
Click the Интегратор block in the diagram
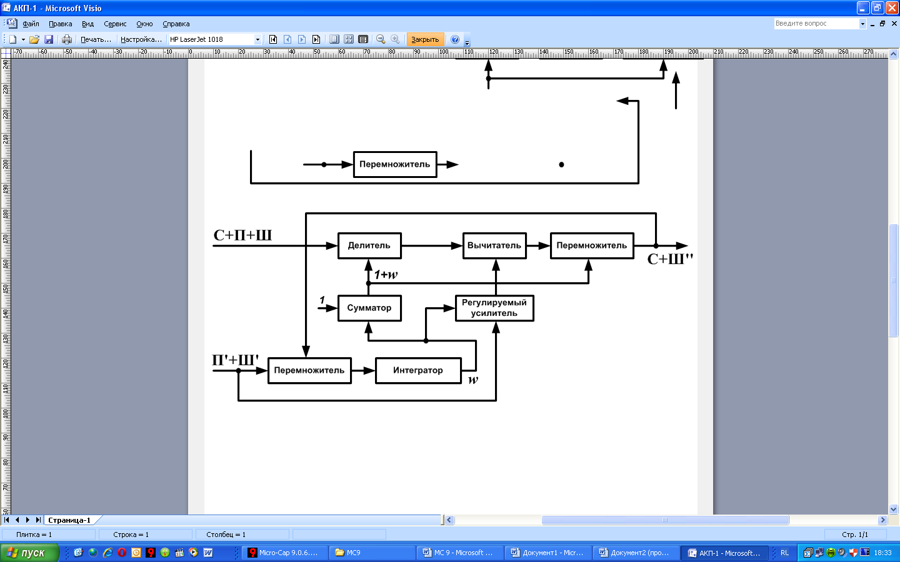point(418,370)
